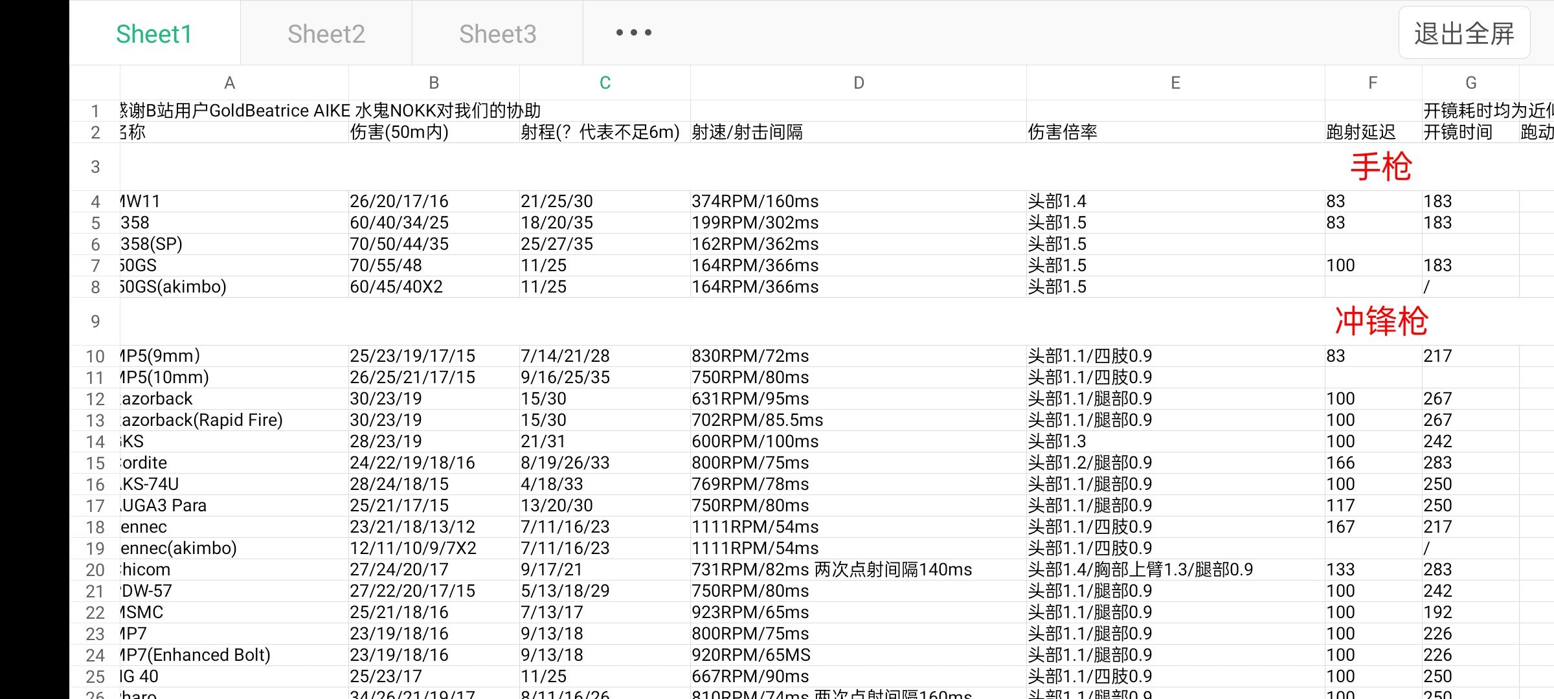This screenshot has width=1554, height=699.
Task: Click cell 374RPM/160ms
Action: click(x=859, y=201)
